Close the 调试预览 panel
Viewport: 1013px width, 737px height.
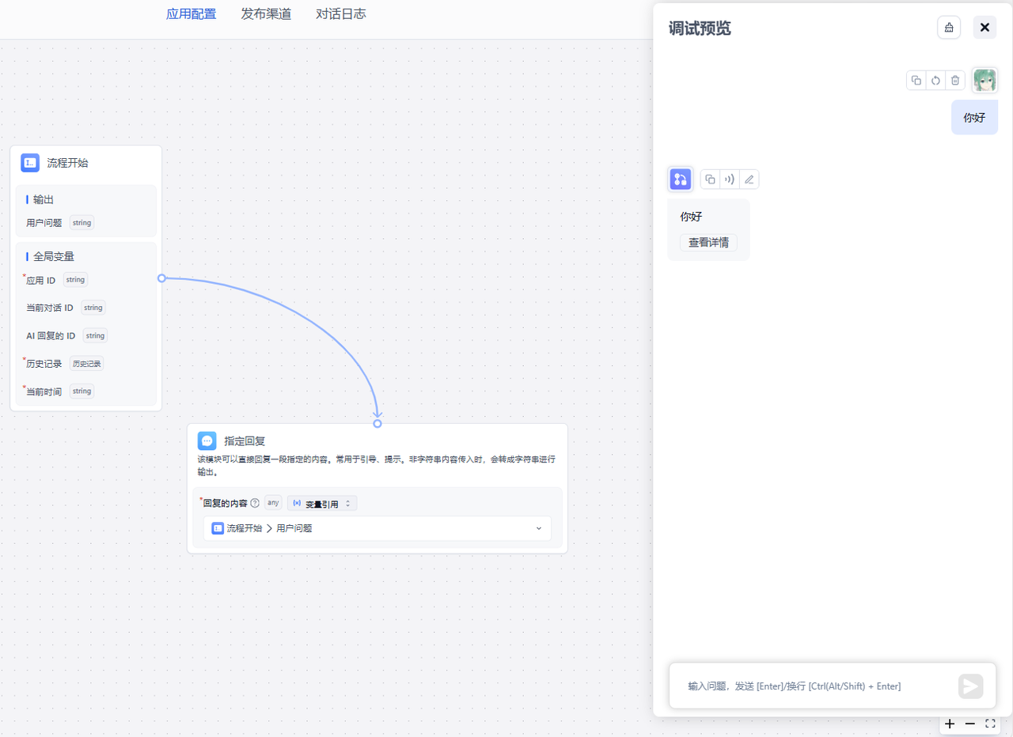pyautogui.click(x=985, y=28)
